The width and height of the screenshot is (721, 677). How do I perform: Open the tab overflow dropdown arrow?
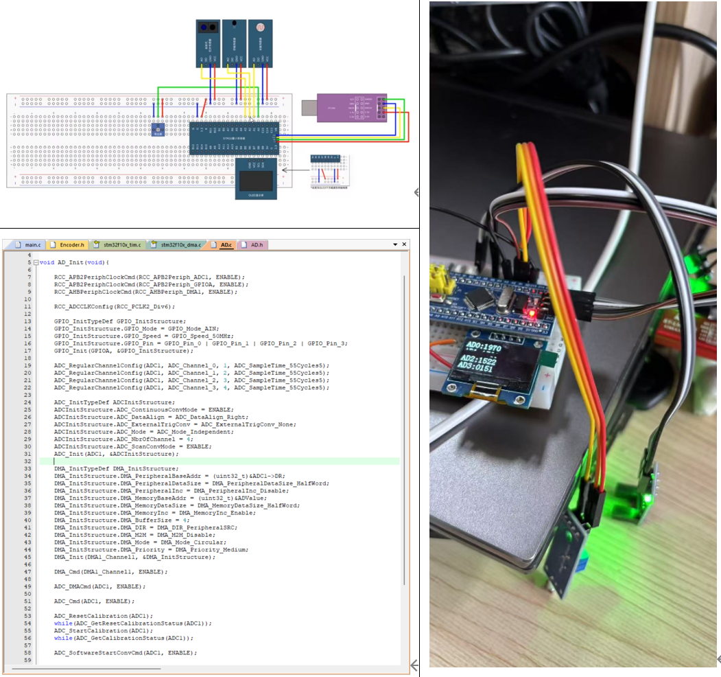(396, 243)
